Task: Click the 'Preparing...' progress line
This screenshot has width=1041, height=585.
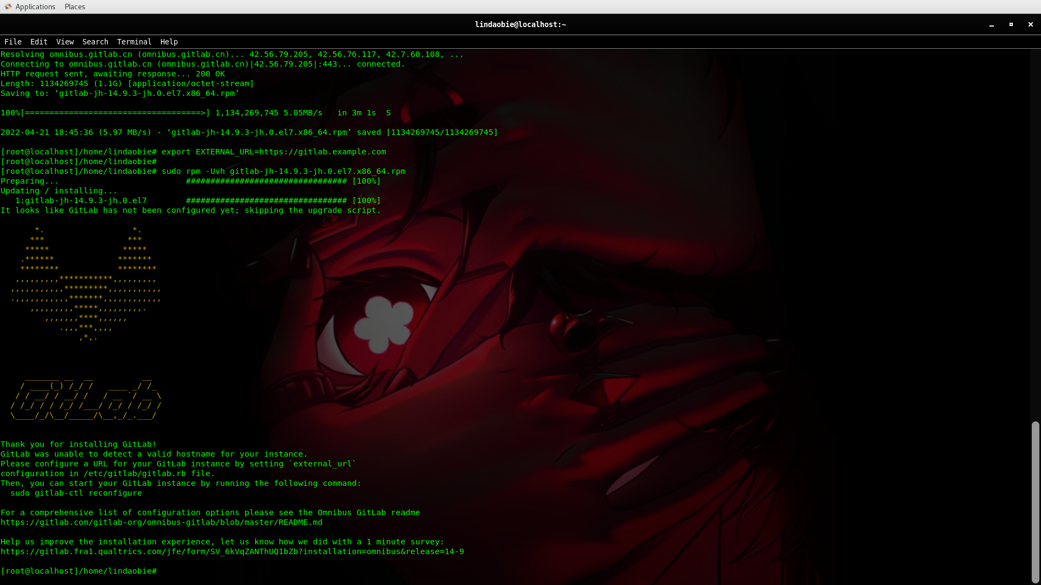Action: [191, 181]
